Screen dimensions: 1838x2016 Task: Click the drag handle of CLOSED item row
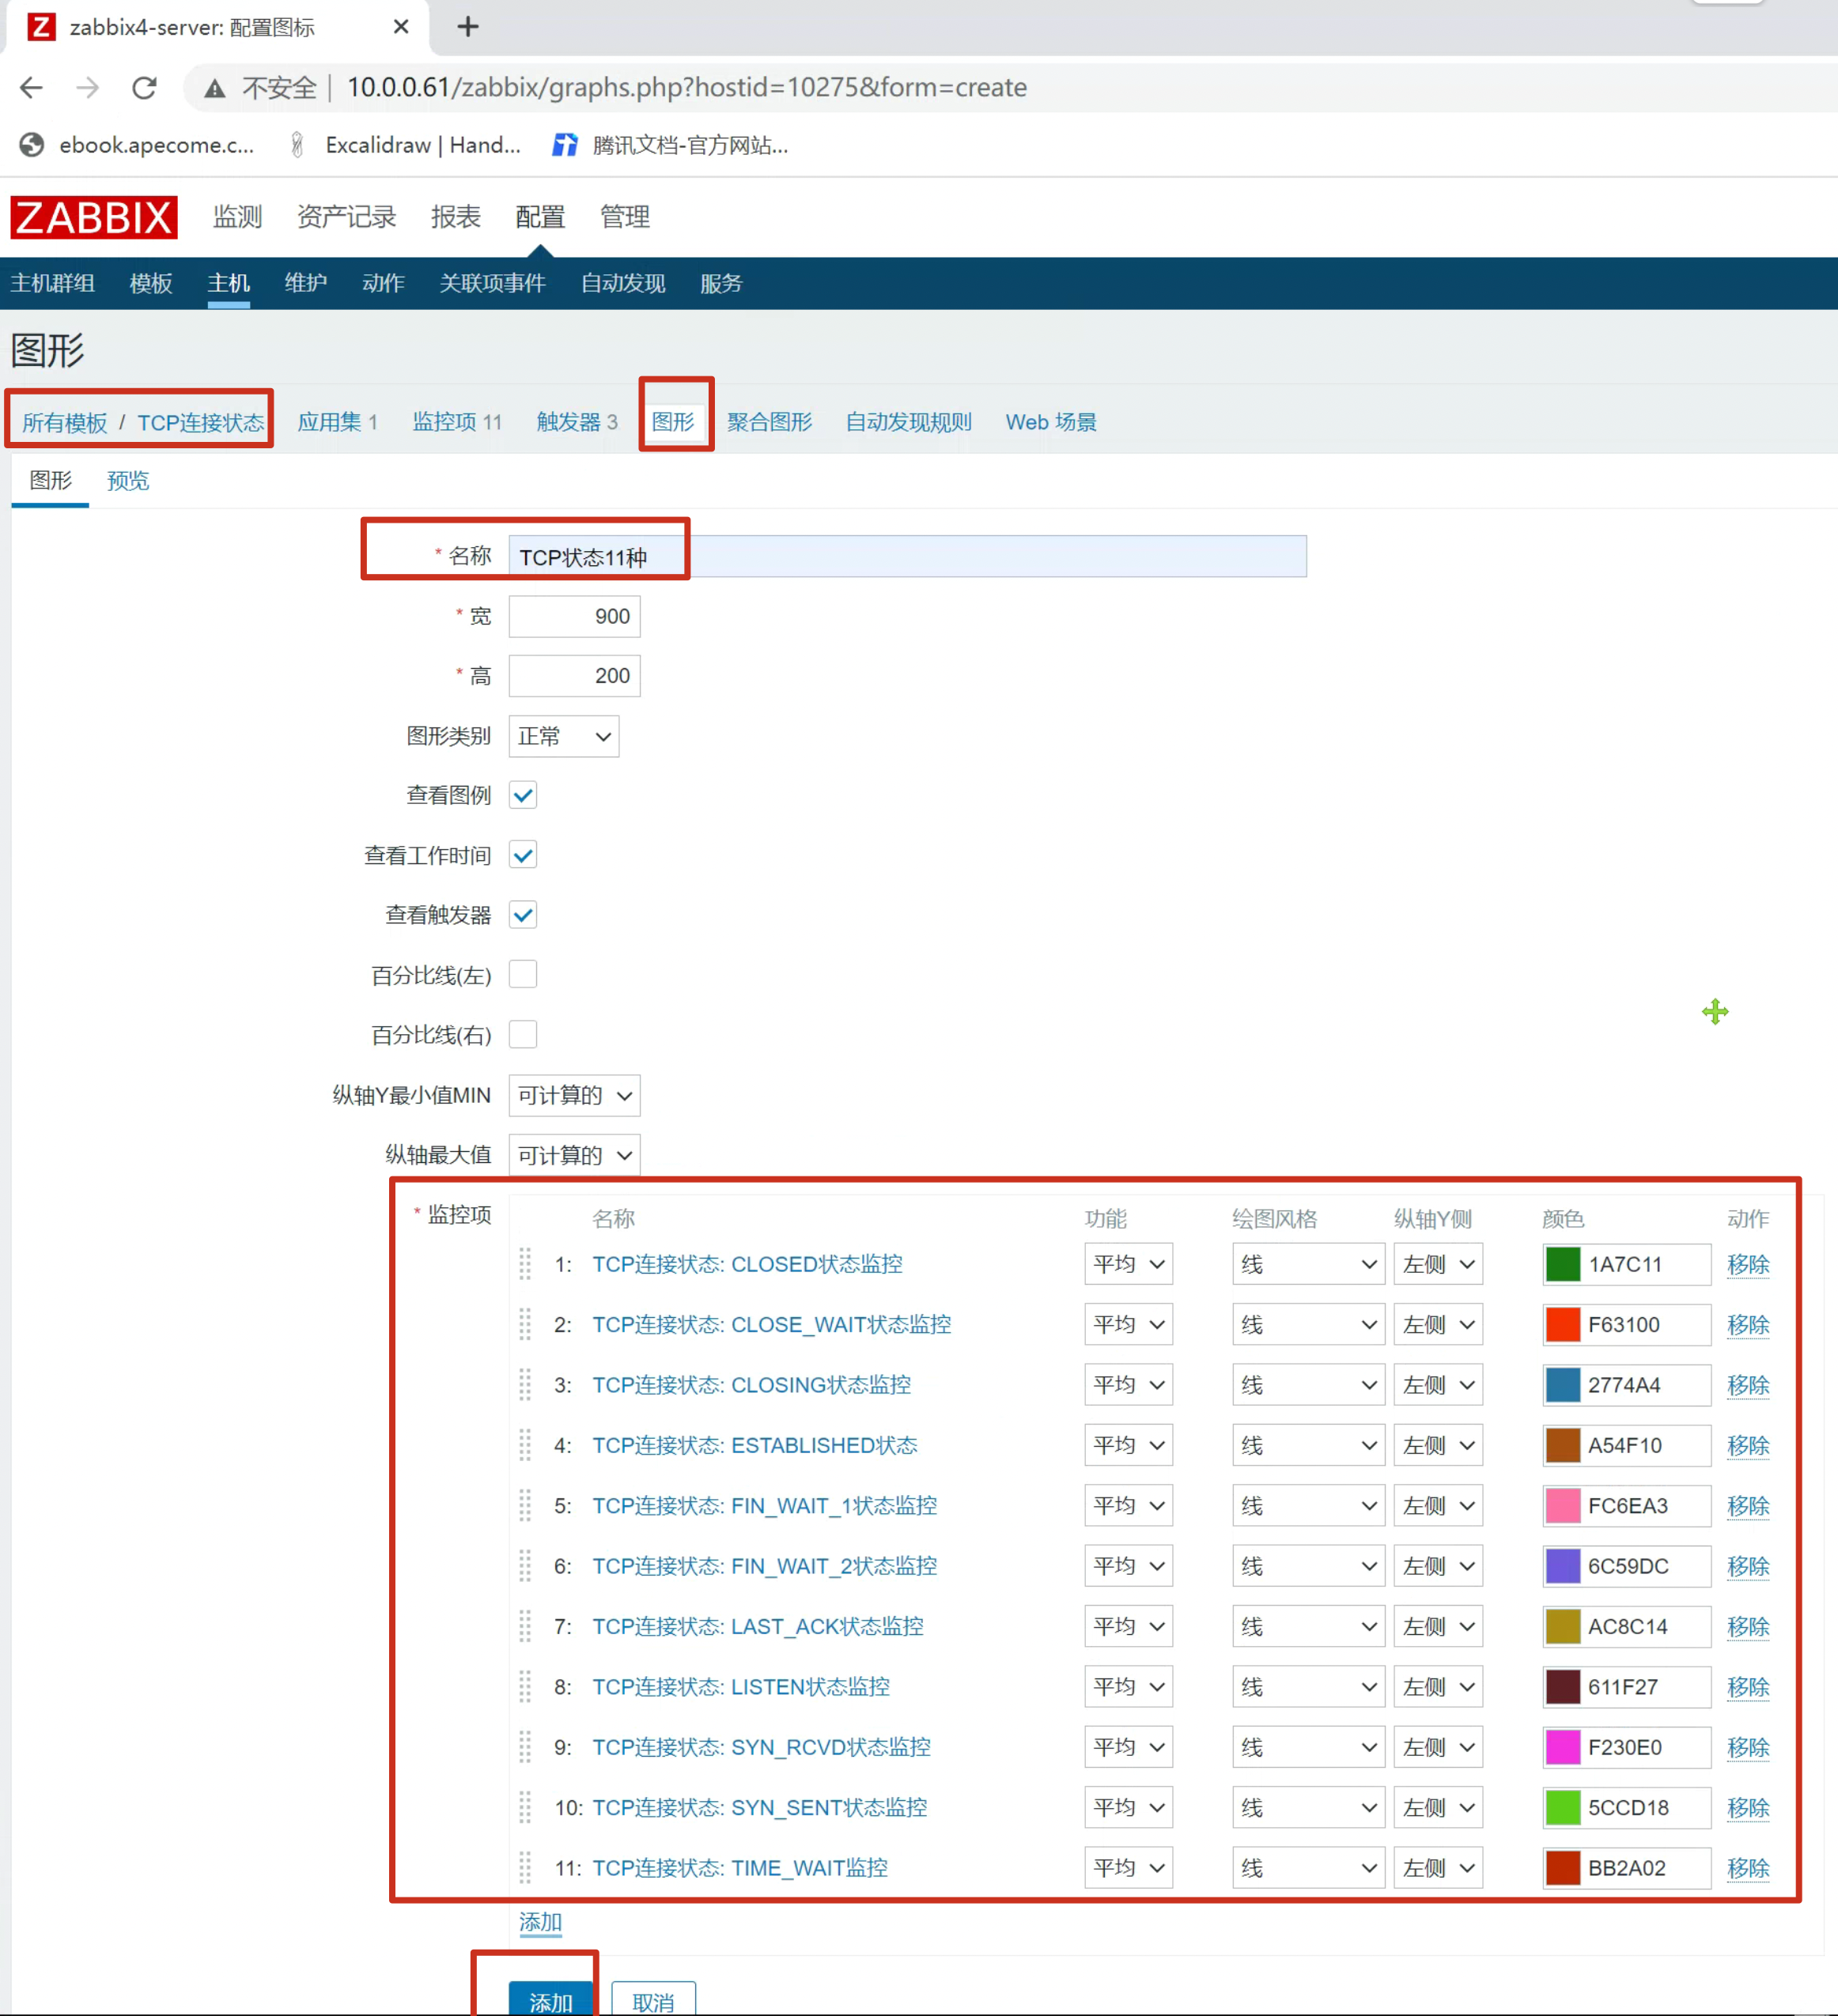525,1264
